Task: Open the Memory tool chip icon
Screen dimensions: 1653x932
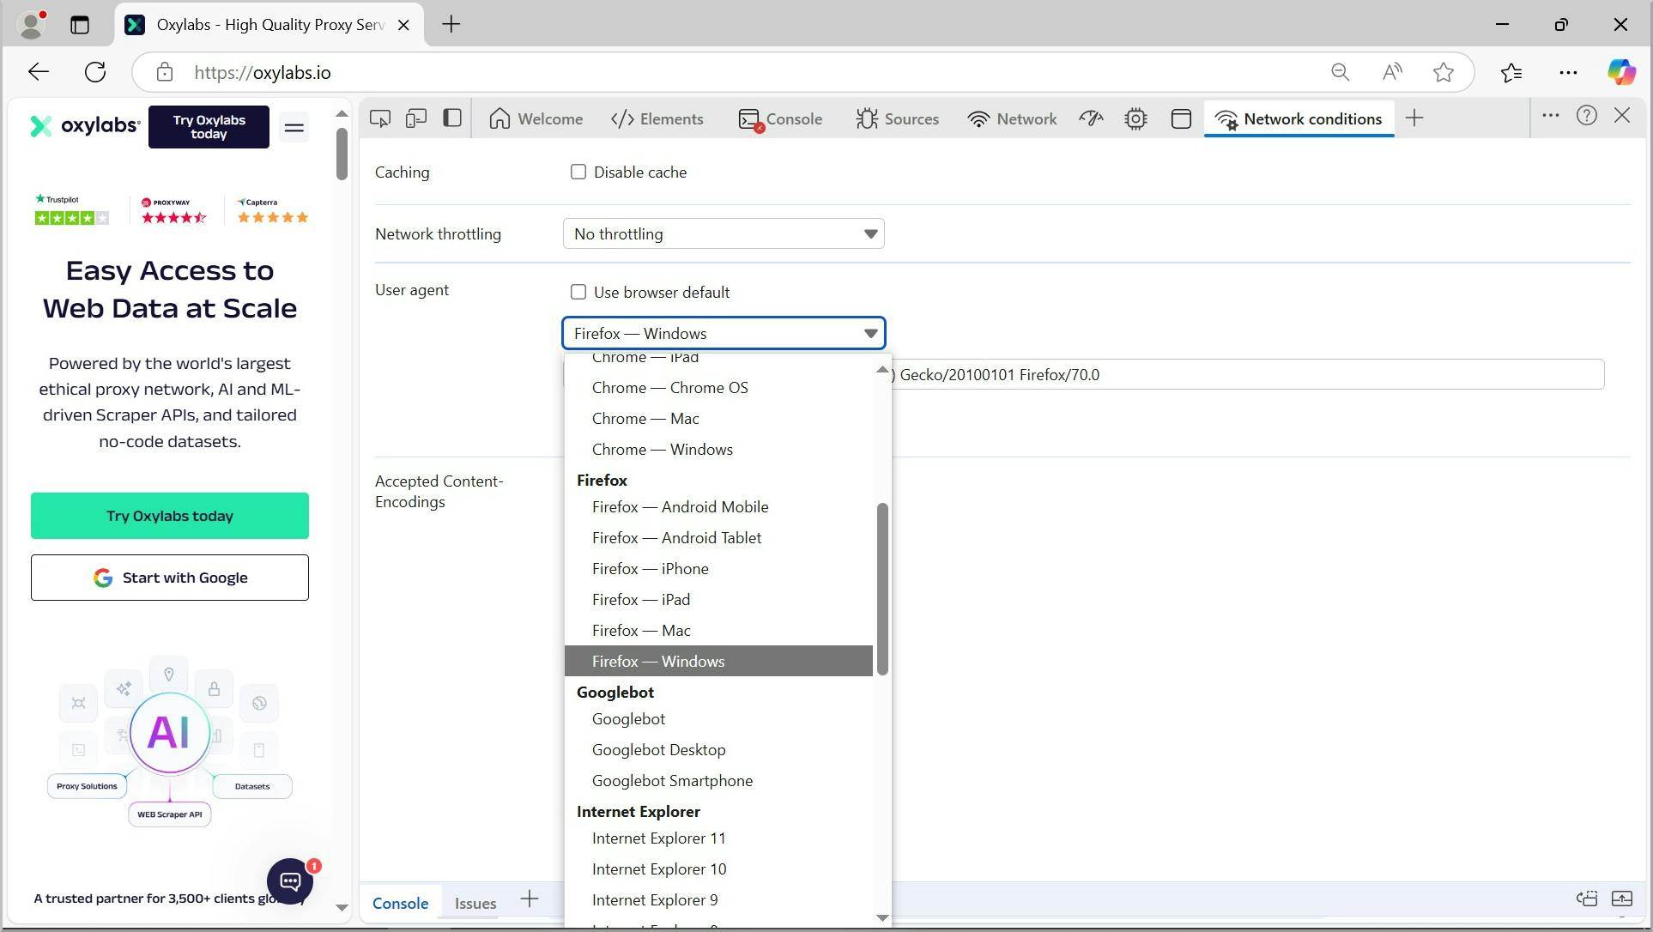Action: coord(1135,118)
